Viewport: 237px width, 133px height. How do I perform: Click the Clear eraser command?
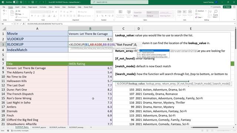point(199,17)
